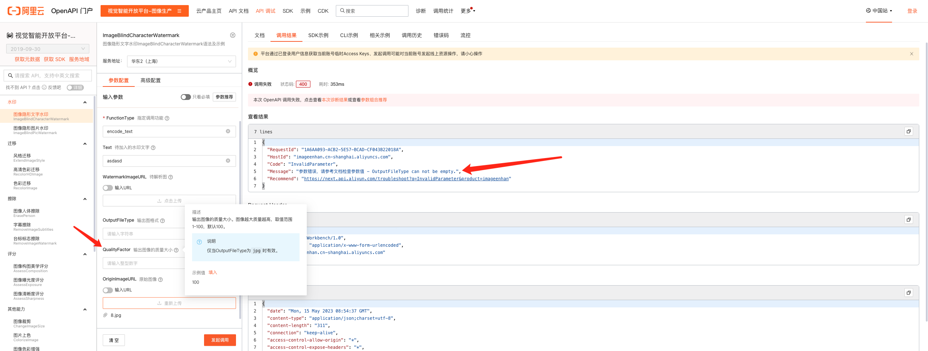Click the attachment icon beside 8.jpg
Screen dimensions: 928x351
coord(105,315)
